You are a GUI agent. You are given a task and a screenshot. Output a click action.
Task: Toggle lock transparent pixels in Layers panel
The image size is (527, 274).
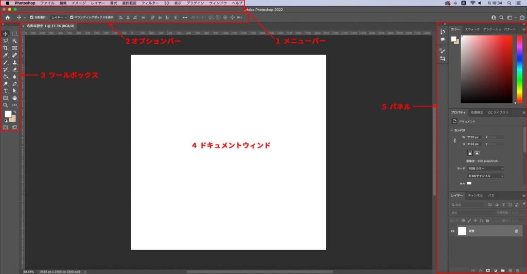pyautogui.click(x=463, y=221)
